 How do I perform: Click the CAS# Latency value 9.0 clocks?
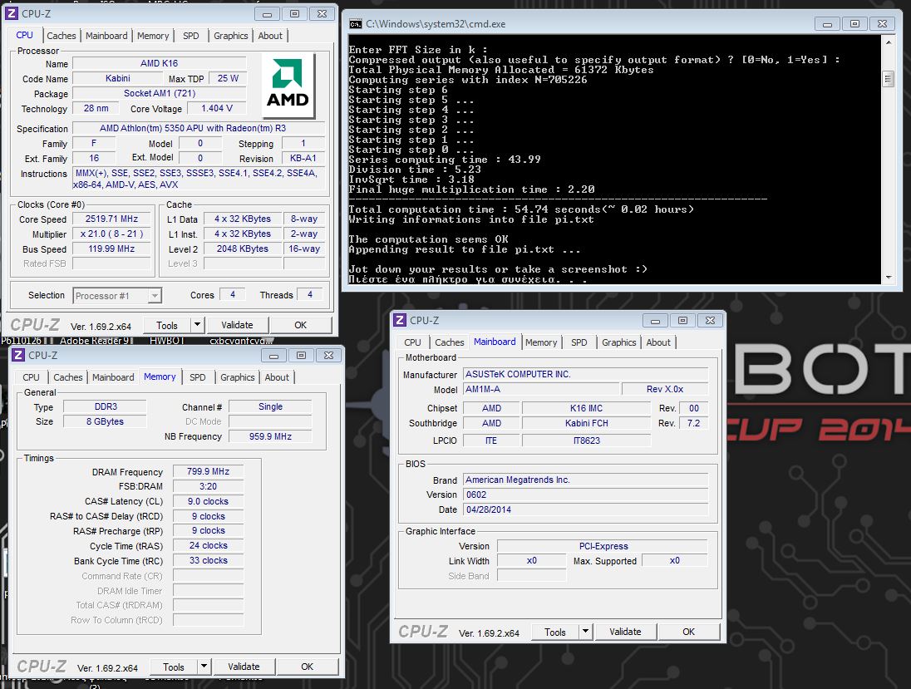click(x=208, y=501)
